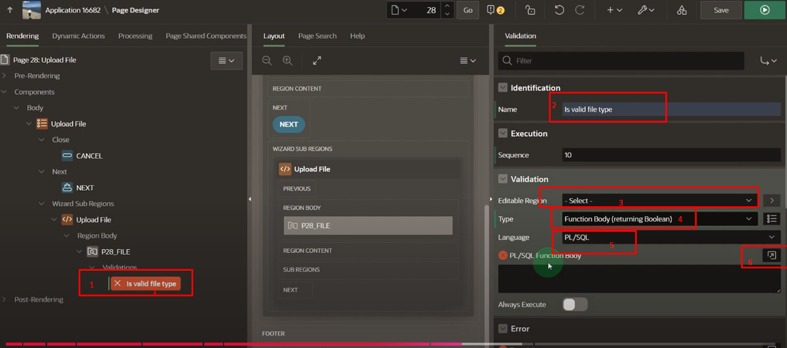Open the Help tab

(357, 36)
